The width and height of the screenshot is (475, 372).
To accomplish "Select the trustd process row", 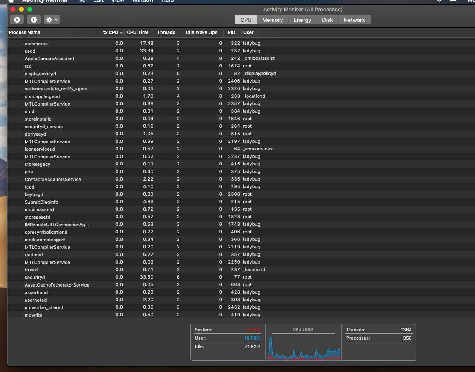I will tap(241, 269).
